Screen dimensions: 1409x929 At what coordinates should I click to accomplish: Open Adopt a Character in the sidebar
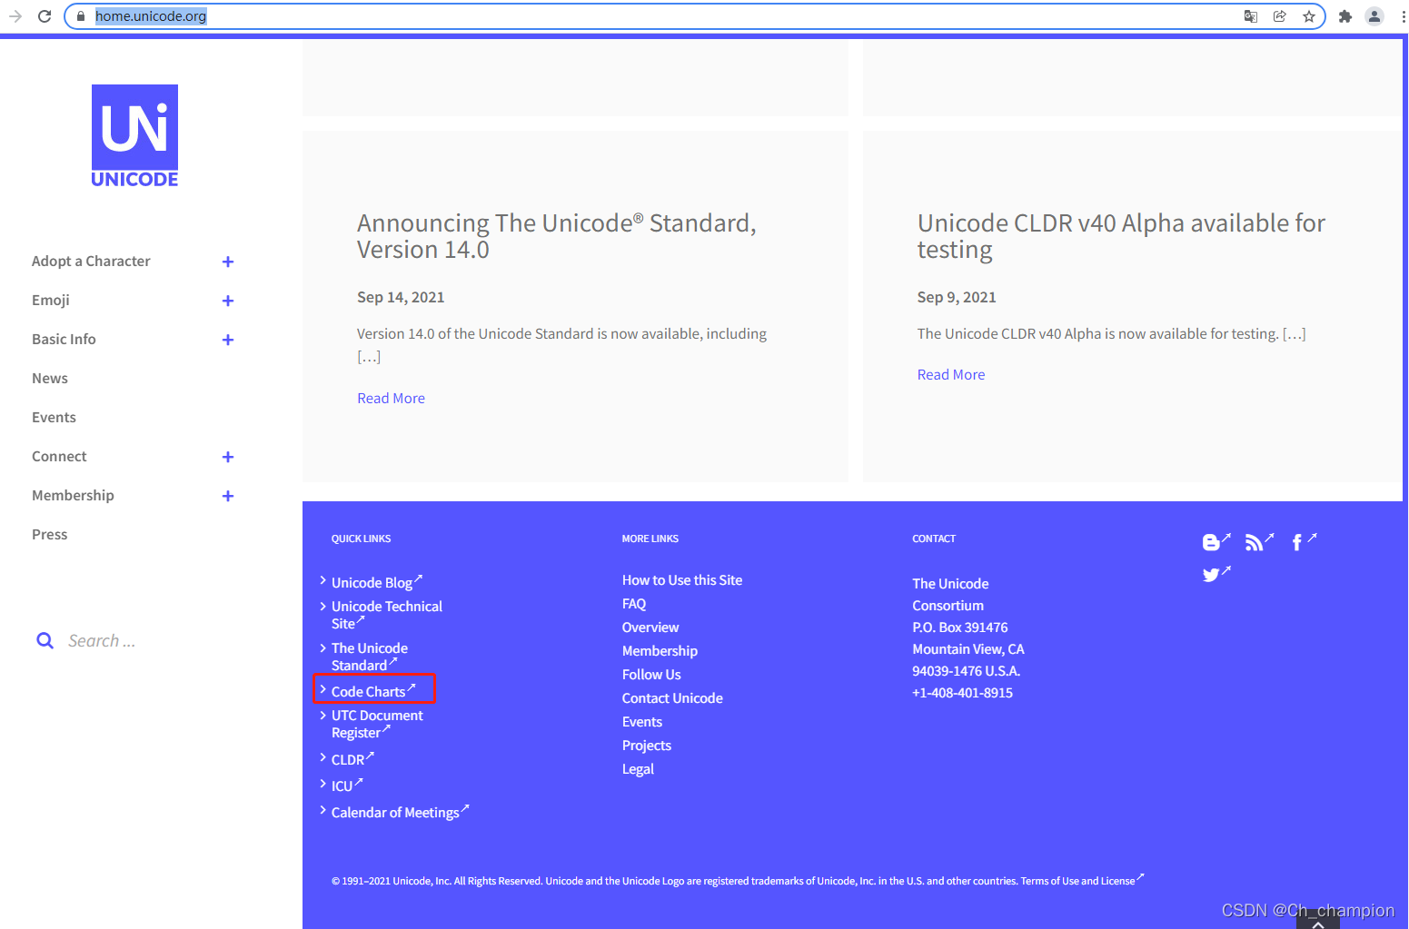[91, 262]
